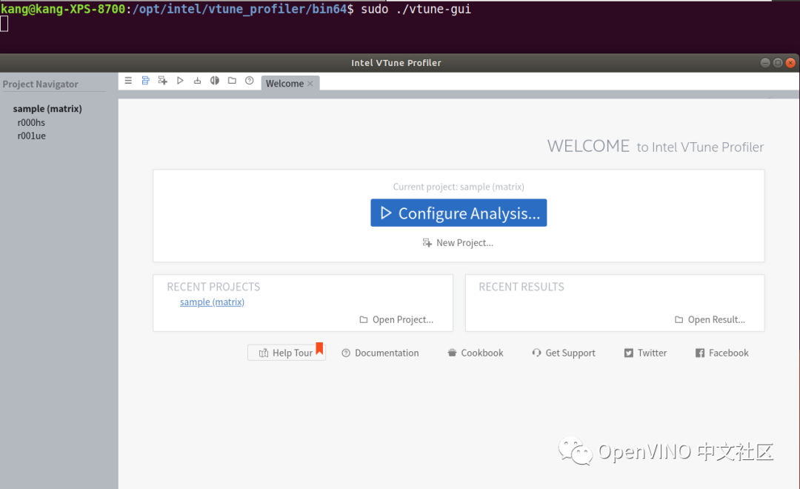Click Open Result in Recent Results

pyautogui.click(x=710, y=319)
